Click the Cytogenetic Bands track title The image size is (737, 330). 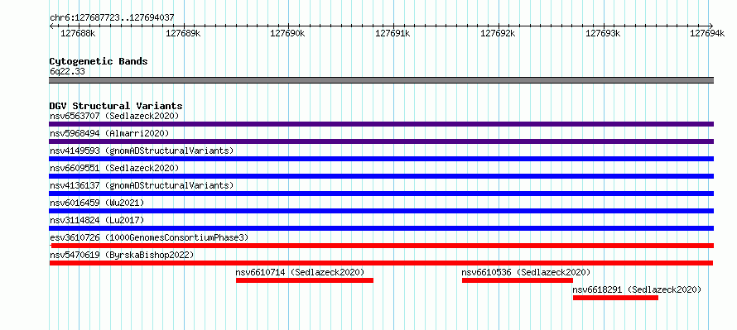(x=99, y=61)
